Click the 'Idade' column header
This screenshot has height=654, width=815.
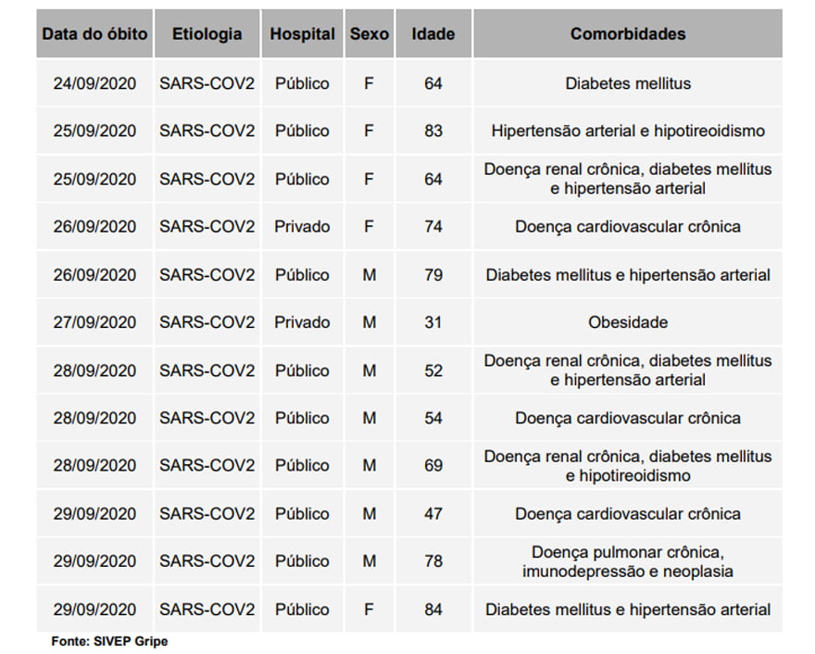433,34
